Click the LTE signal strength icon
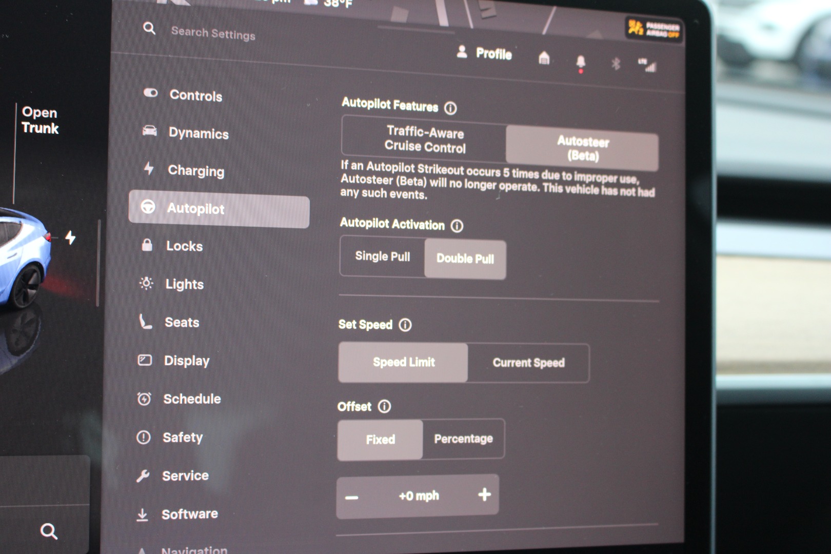 coord(647,65)
